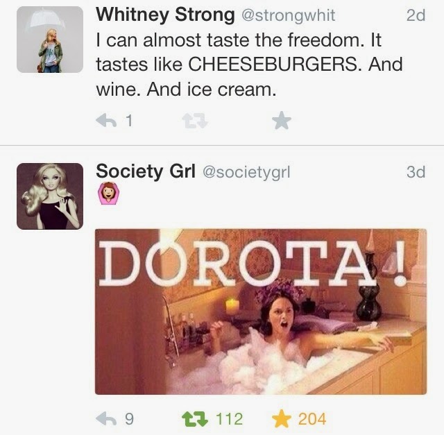Visit the Society Grl display name
This screenshot has width=444, height=435.
tap(146, 171)
